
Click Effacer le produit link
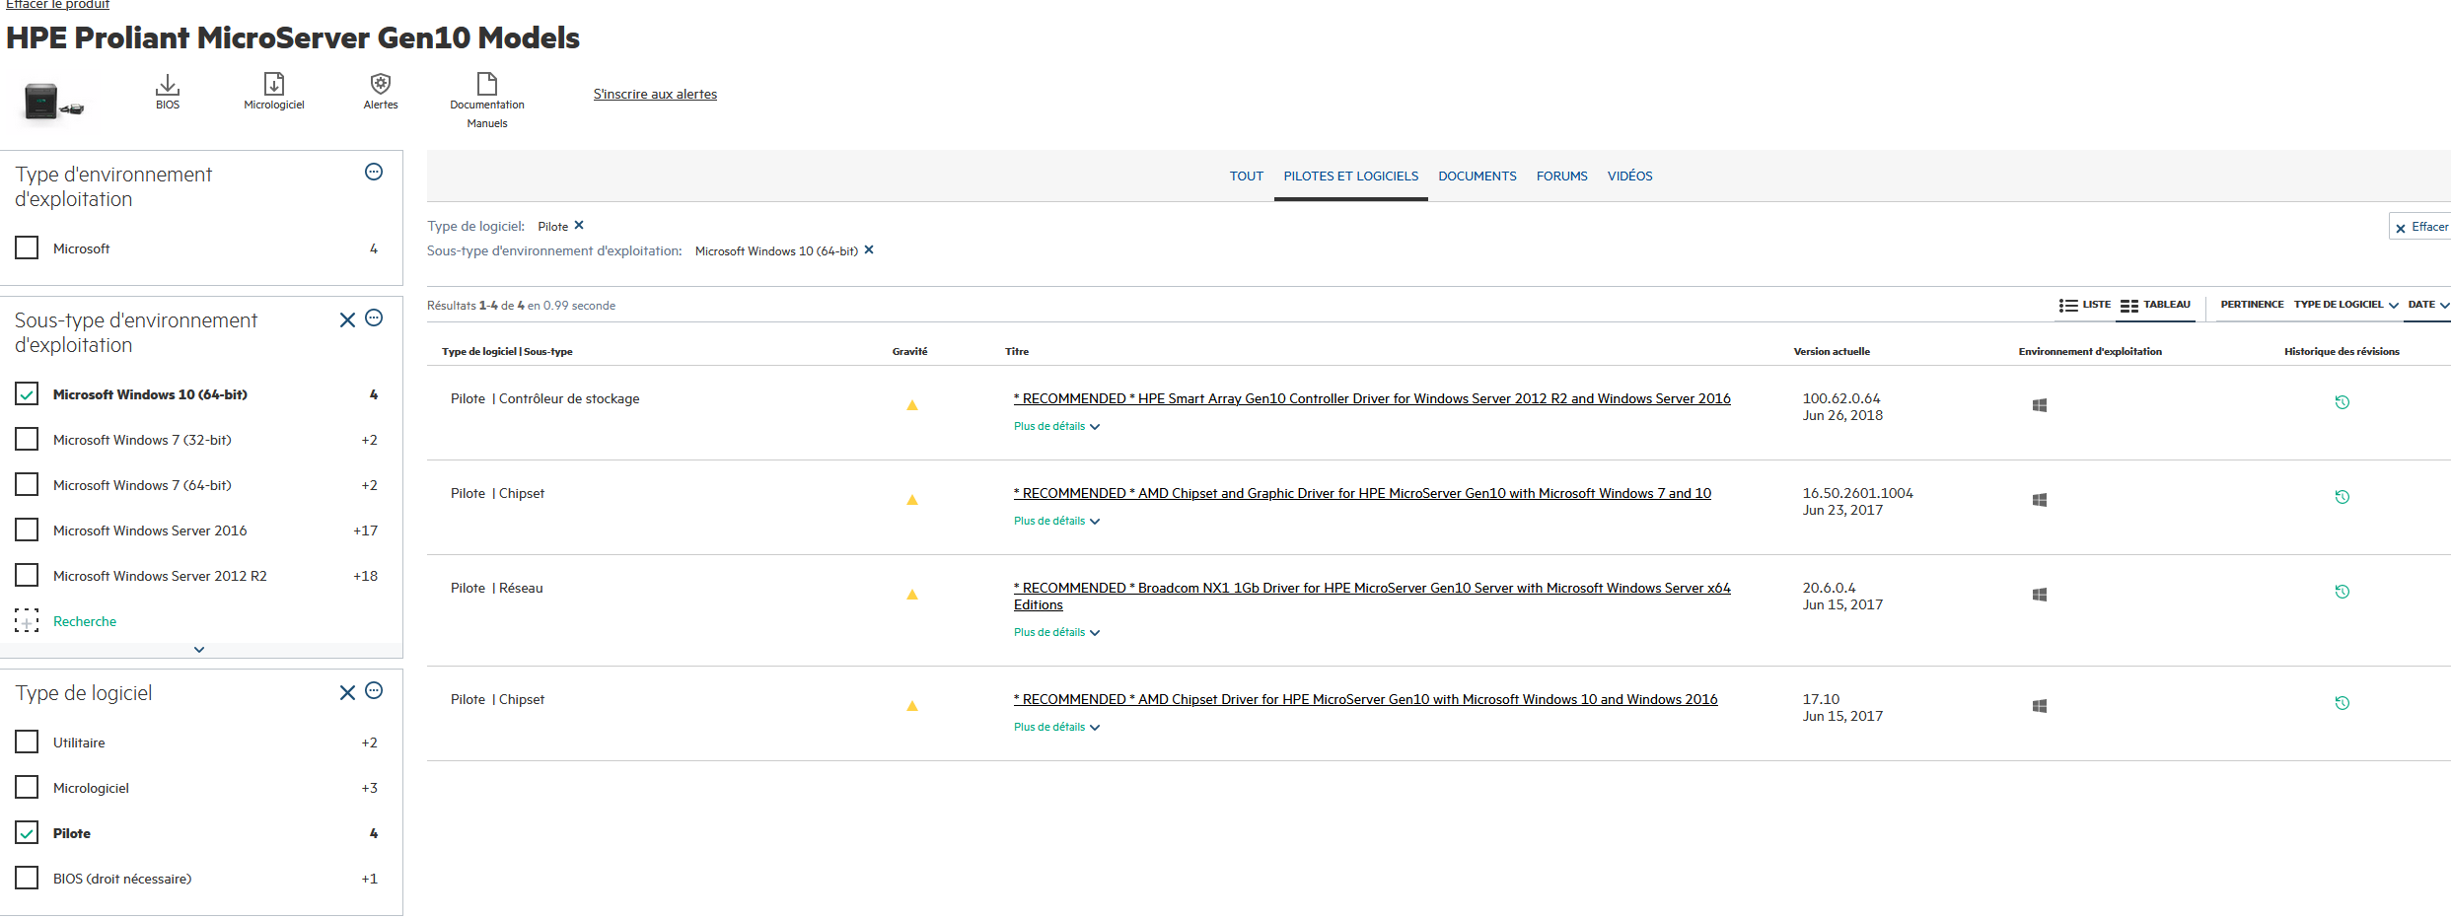click(57, 5)
